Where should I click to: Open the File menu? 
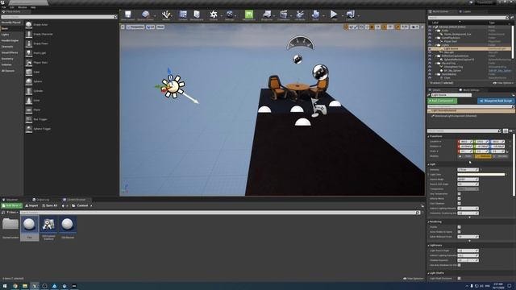(3, 7)
